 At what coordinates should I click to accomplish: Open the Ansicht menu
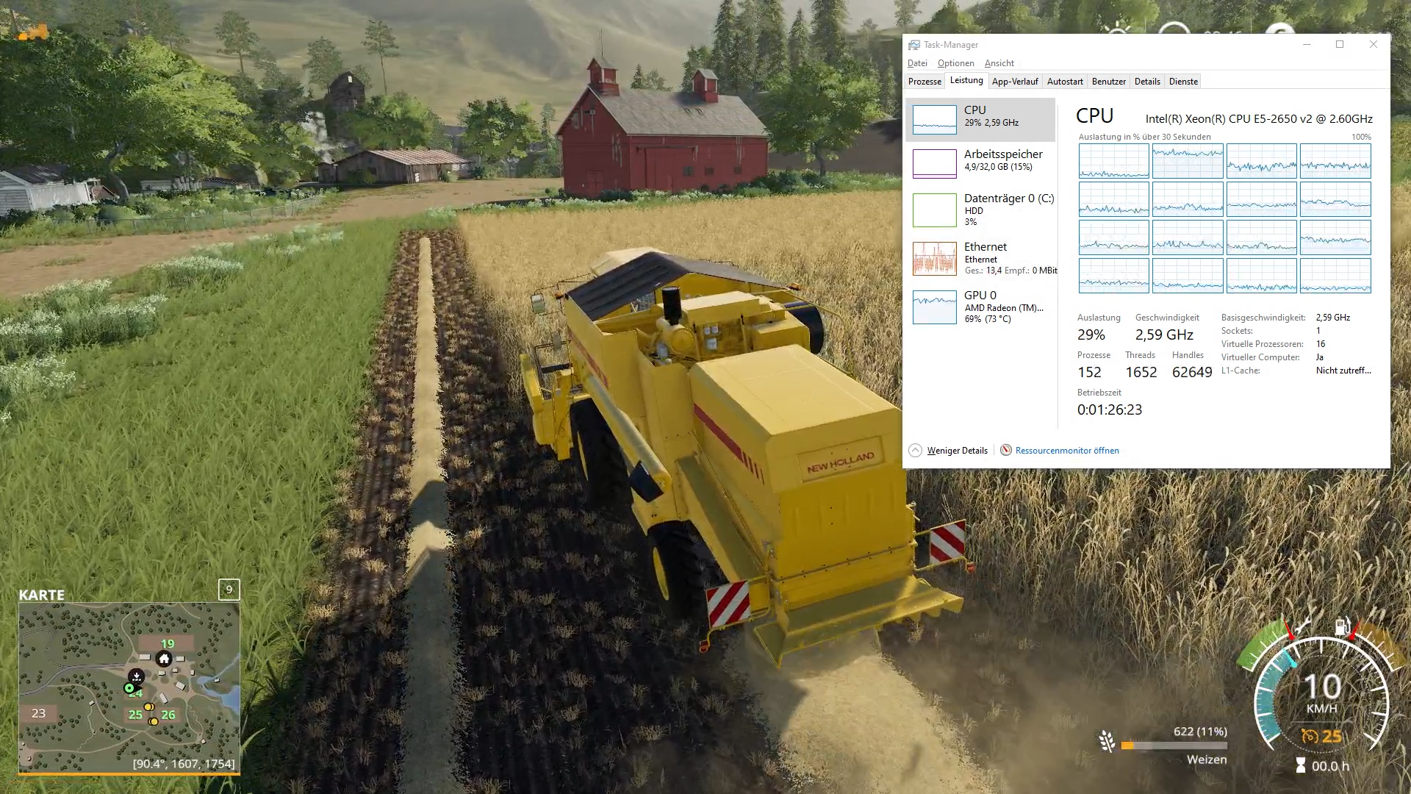(x=999, y=63)
